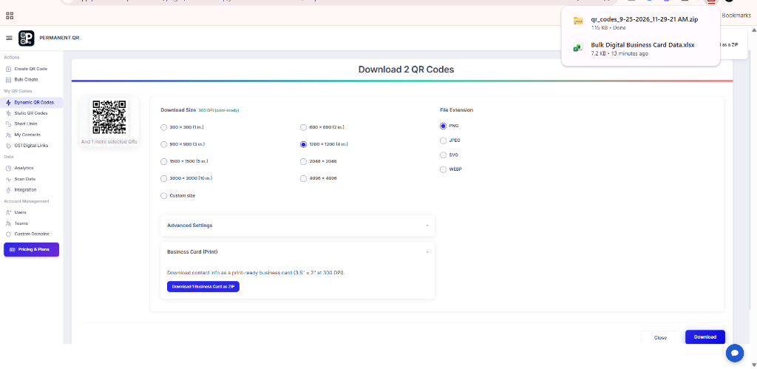The image size is (757, 369).
Task: Click the Custom Domains shield icon
Action: [8, 234]
